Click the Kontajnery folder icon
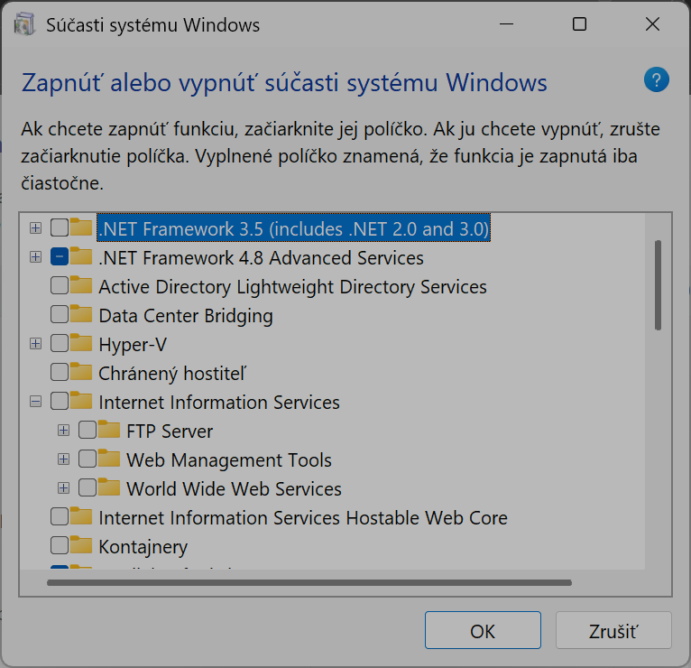691x668 pixels. coord(82,546)
